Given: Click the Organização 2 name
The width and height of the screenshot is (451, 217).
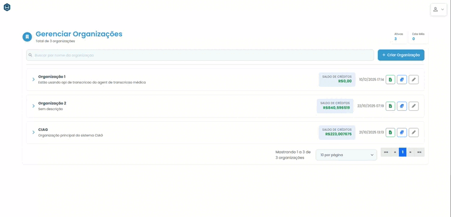Looking at the screenshot, I should (x=52, y=103).
